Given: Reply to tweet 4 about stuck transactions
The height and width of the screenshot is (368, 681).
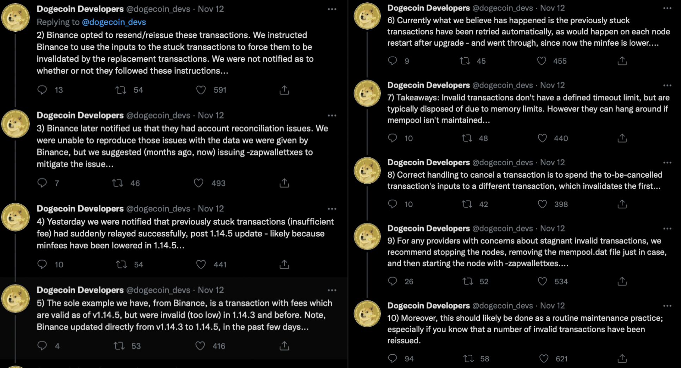Looking at the screenshot, I should coord(42,264).
